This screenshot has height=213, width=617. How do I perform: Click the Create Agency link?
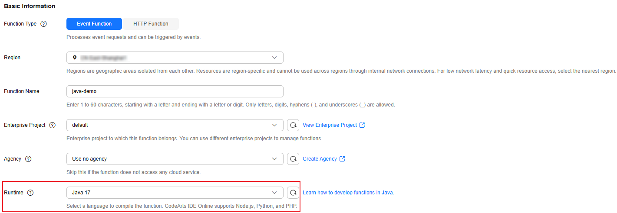coord(320,159)
